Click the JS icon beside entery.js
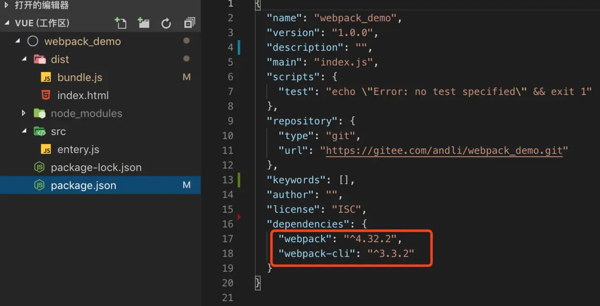The image size is (600, 306). point(46,150)
